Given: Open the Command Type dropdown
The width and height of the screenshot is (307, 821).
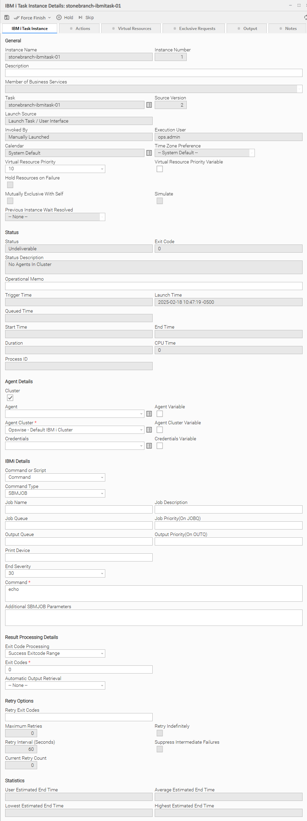Looking at the screenshot, I should coord(55,493).
